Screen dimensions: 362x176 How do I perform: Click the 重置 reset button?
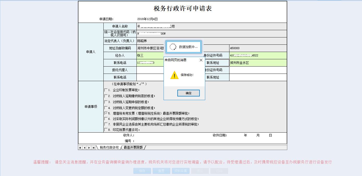pos(161,171)
